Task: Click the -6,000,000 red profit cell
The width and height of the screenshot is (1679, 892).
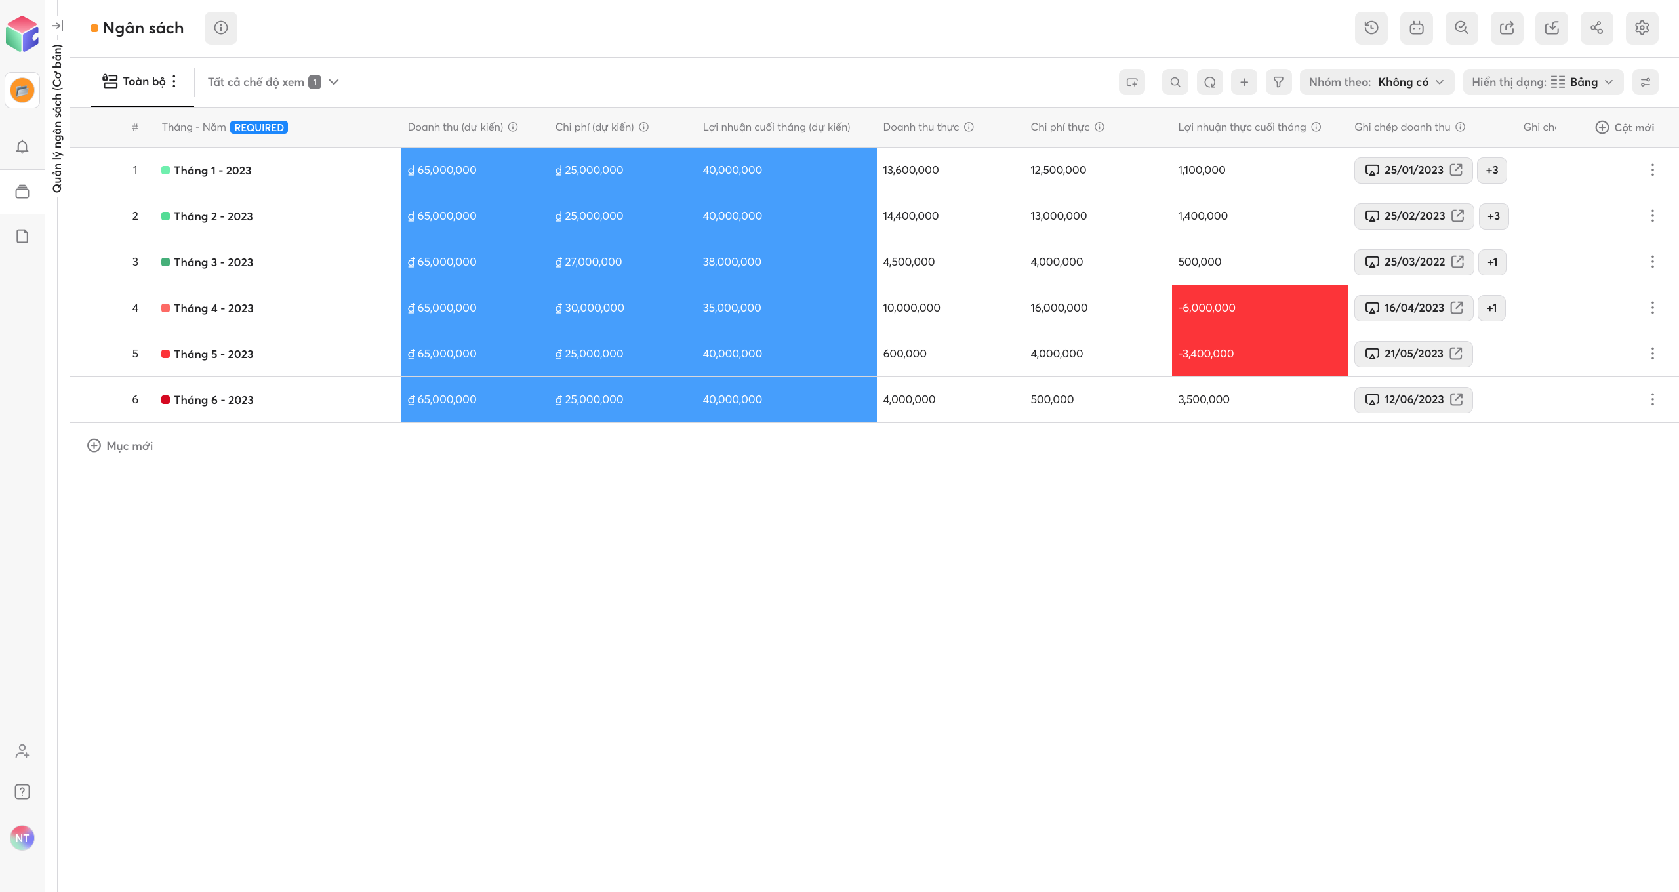Action: click(x=1260, y=308)
